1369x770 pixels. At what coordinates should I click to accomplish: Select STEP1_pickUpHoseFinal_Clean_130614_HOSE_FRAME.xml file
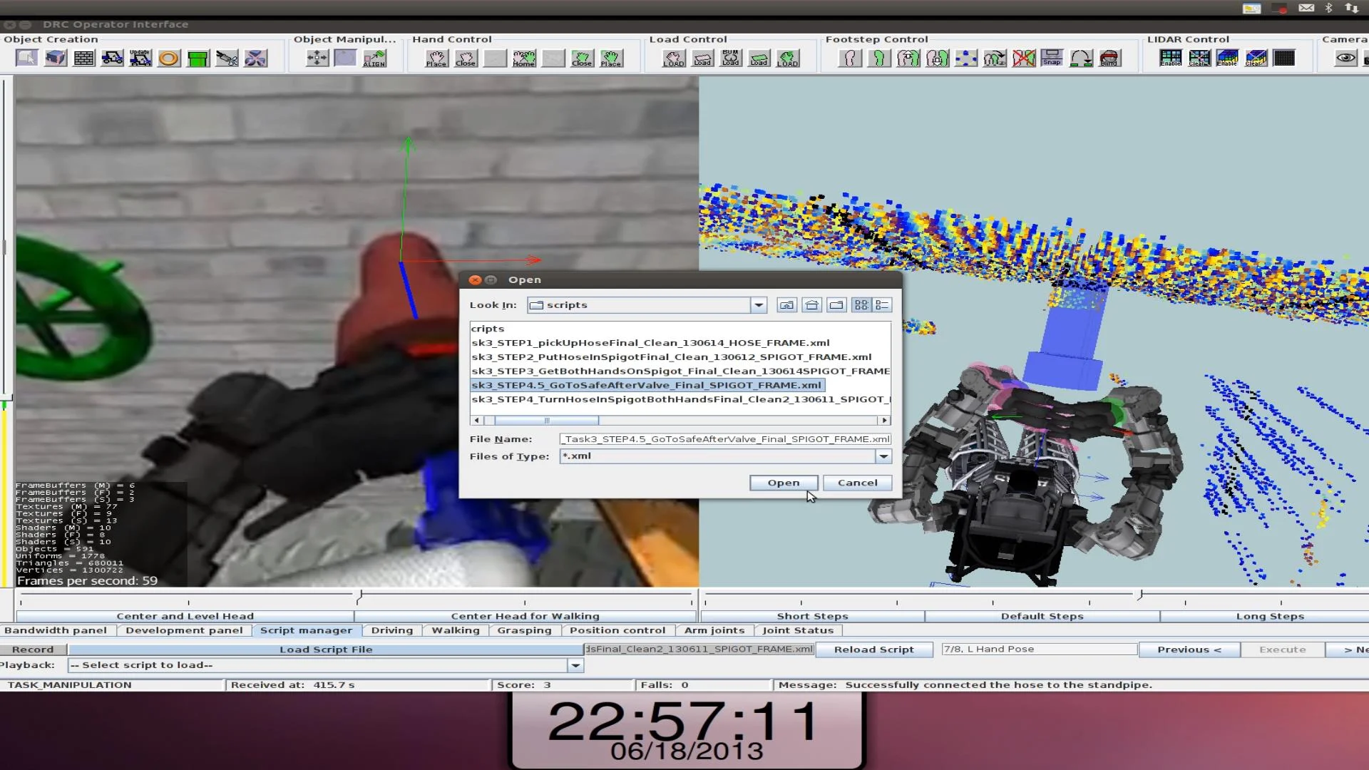(650, 343)
